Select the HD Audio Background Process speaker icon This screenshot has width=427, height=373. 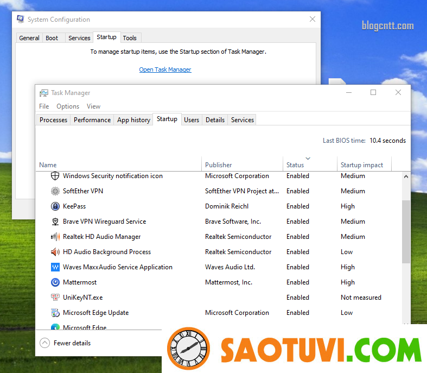(x=55, y=252)
